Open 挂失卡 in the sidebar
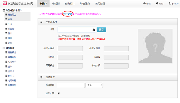The height and width of the screenshot is (103, 180). [x=11, y=71]
